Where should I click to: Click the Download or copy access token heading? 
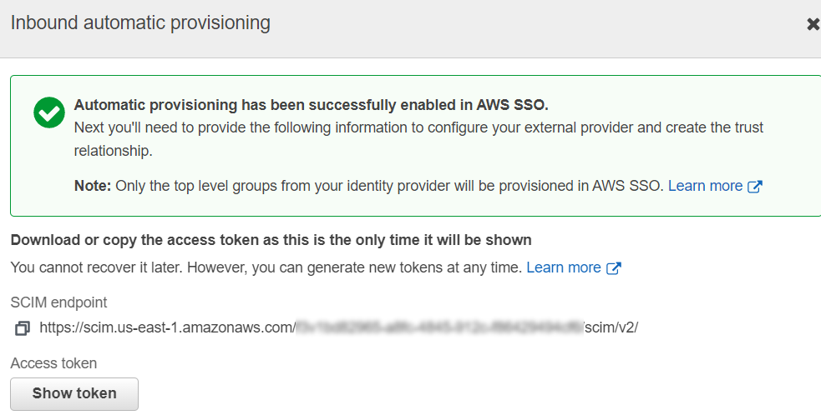[271, 240]
